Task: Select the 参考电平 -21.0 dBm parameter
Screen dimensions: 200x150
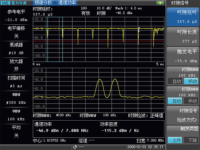Action: point(16,16)
